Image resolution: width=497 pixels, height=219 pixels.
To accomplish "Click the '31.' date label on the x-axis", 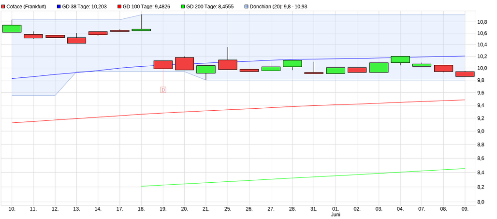I will tap(314, 208).
